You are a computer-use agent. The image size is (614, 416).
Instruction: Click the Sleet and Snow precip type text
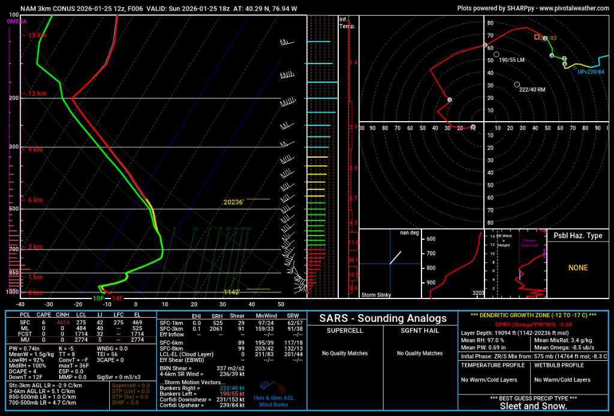534,406
